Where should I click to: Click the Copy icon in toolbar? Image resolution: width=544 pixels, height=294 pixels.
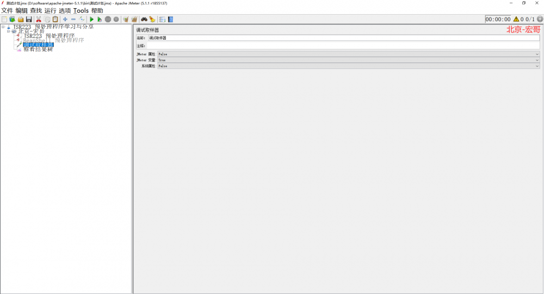[x=47, y=20]
